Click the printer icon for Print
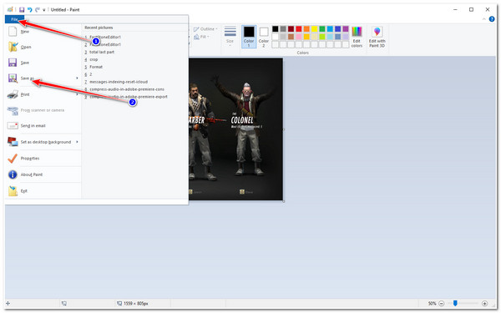Image resolution: width=501 pixels, height=313 pixels. click(x=13, y=94)
